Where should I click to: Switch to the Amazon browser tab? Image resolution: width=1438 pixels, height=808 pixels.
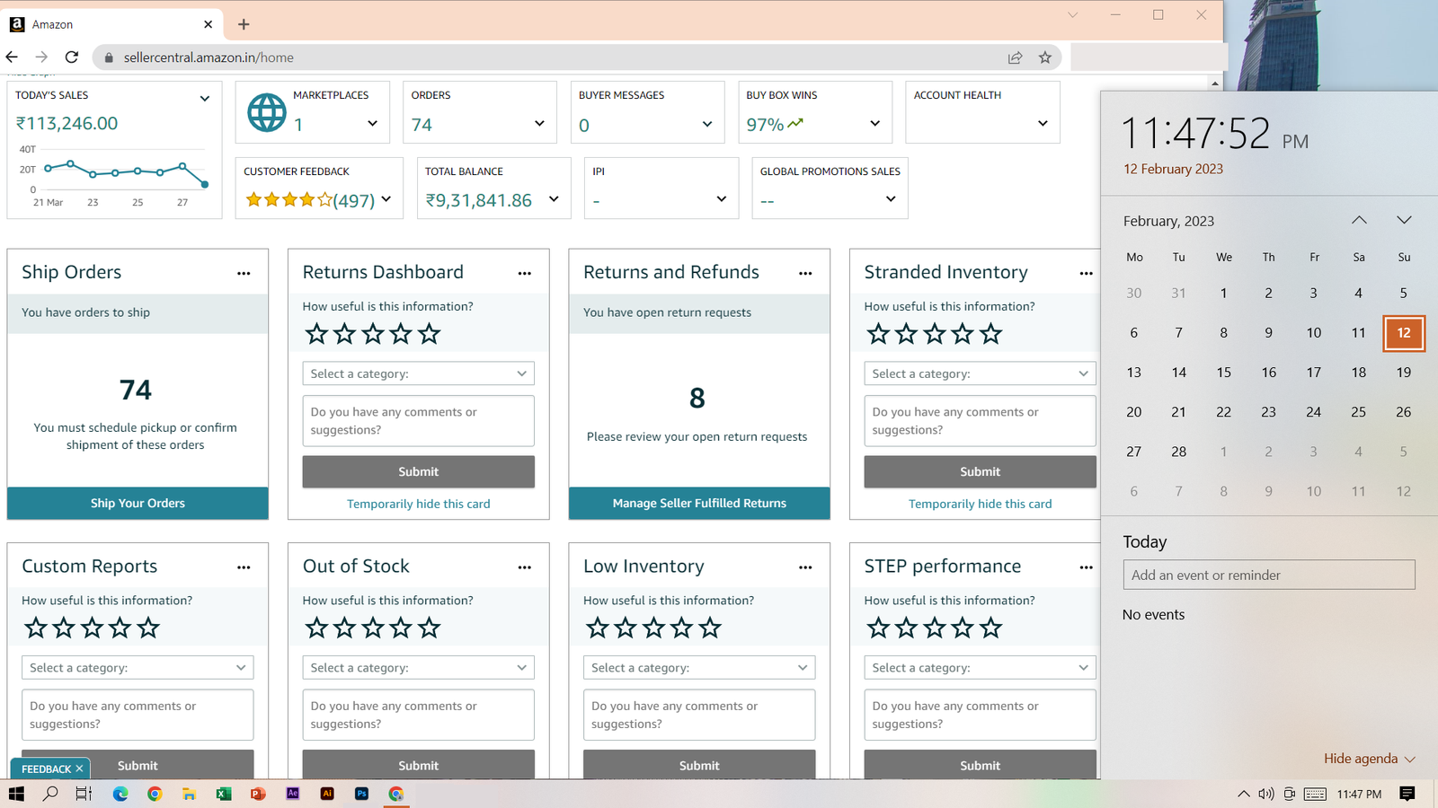(108, 24)
